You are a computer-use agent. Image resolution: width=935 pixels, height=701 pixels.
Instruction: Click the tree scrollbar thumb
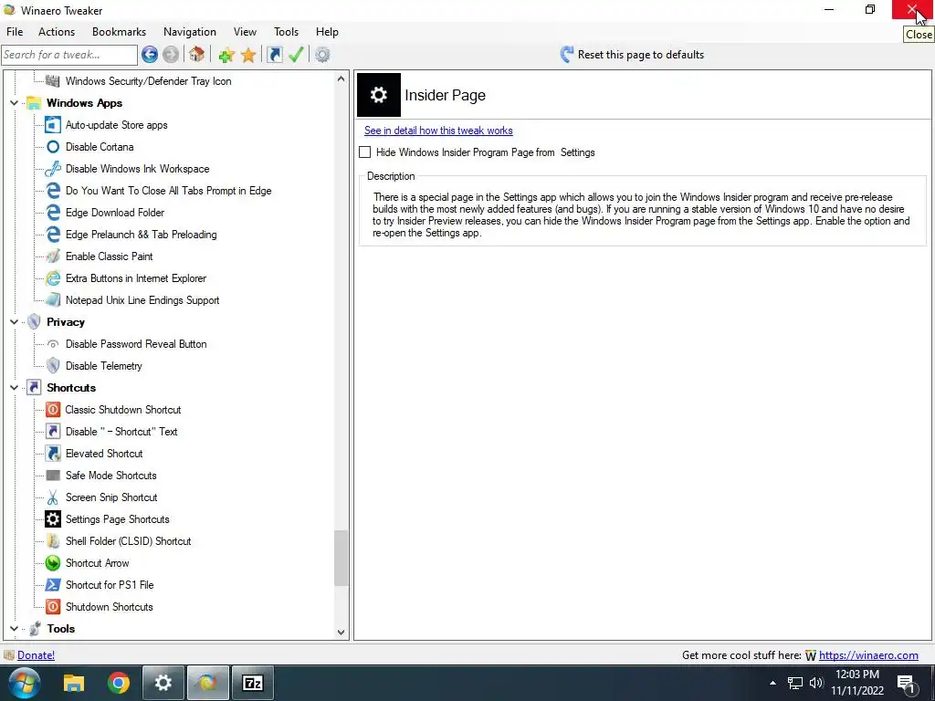[341, 558]
